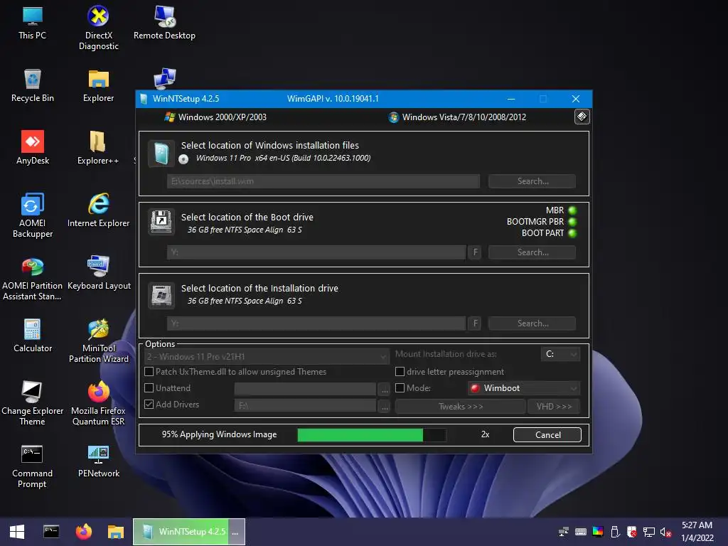Click the install.wim path field

(x=323, y=181)
